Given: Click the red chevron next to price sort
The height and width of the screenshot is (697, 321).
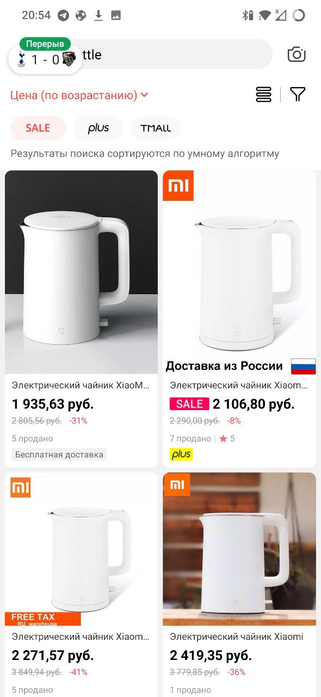Looking at the screenshot, I should pos(144,95).
